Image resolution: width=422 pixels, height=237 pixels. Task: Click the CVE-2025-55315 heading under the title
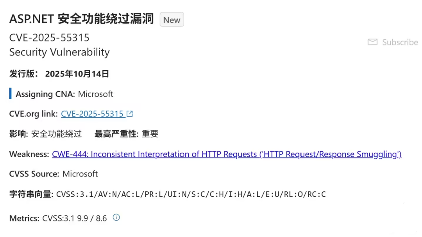tap(49, 37)
